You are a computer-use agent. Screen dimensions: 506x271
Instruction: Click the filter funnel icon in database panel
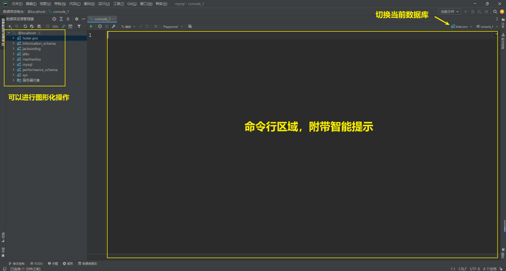coord(79,26)
